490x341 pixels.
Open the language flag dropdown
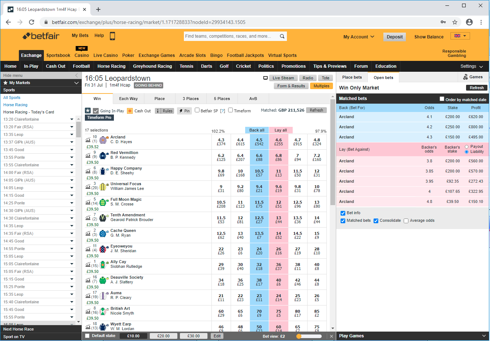pos(460,36)
